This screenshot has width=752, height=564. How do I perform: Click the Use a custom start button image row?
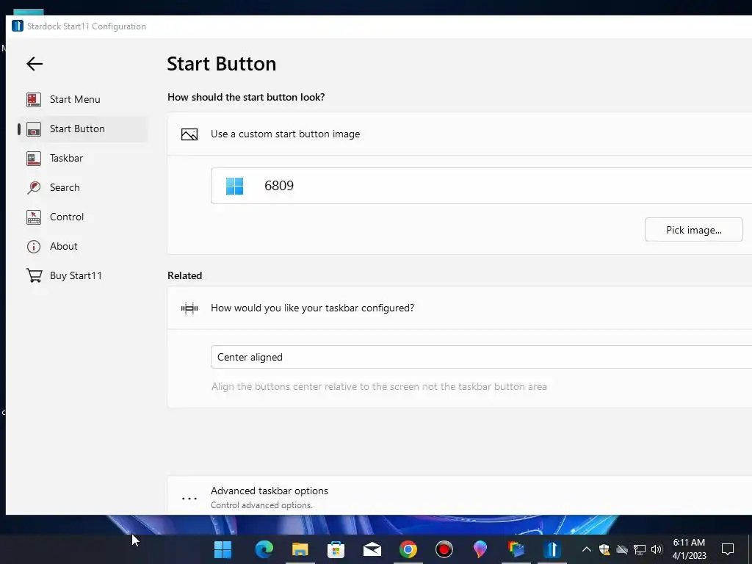pyautogui.click(x=460, y=134)
